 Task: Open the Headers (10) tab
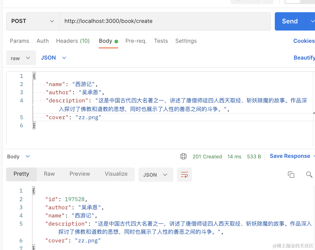point(73,41)
